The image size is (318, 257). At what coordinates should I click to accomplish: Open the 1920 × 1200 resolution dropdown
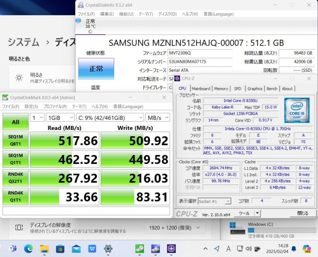tap(175, 228)
